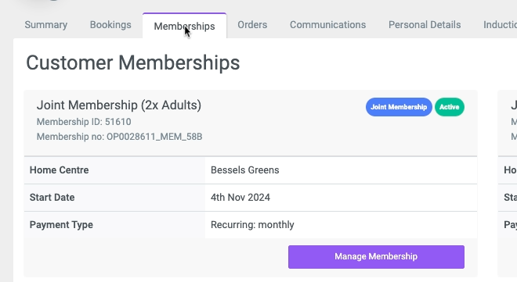Click the Customer Memberships heading

tap(133, 62)
